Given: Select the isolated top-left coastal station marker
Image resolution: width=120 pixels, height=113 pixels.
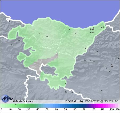Looking at the screenshot, I should 9,21.
